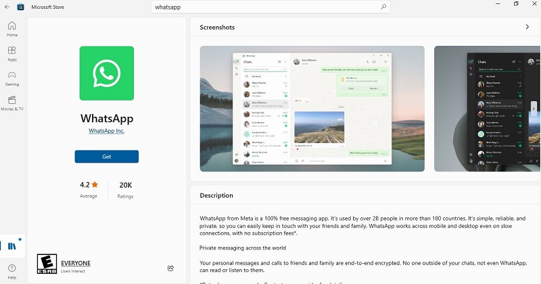Click the next arrow on screenshots carousel
The height and width of the screenshot is (284, 541).
[534, 109]
